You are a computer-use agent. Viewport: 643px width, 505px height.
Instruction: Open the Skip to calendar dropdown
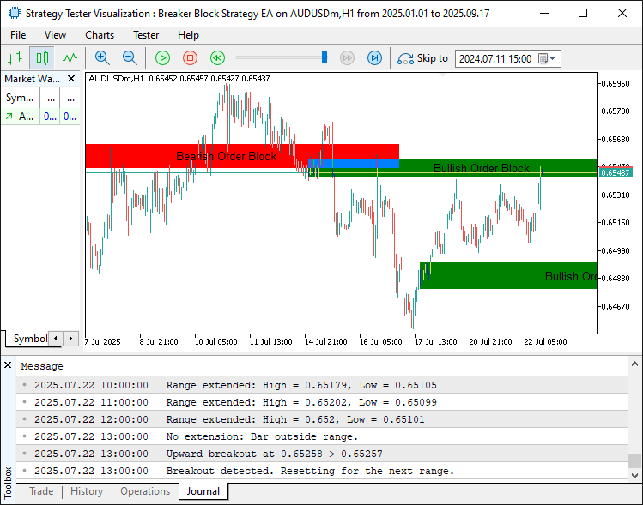[x=547, y=58]
